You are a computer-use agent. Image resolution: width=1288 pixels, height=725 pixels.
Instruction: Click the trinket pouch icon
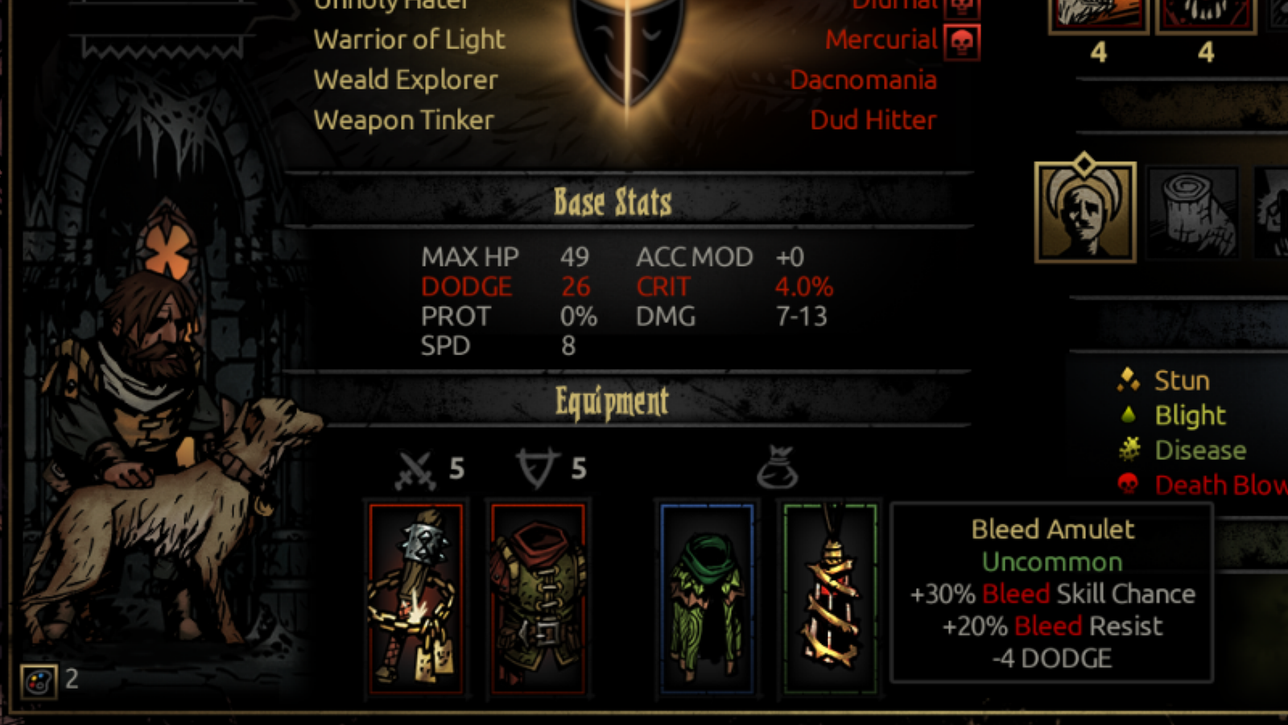[x=777, y=468]
